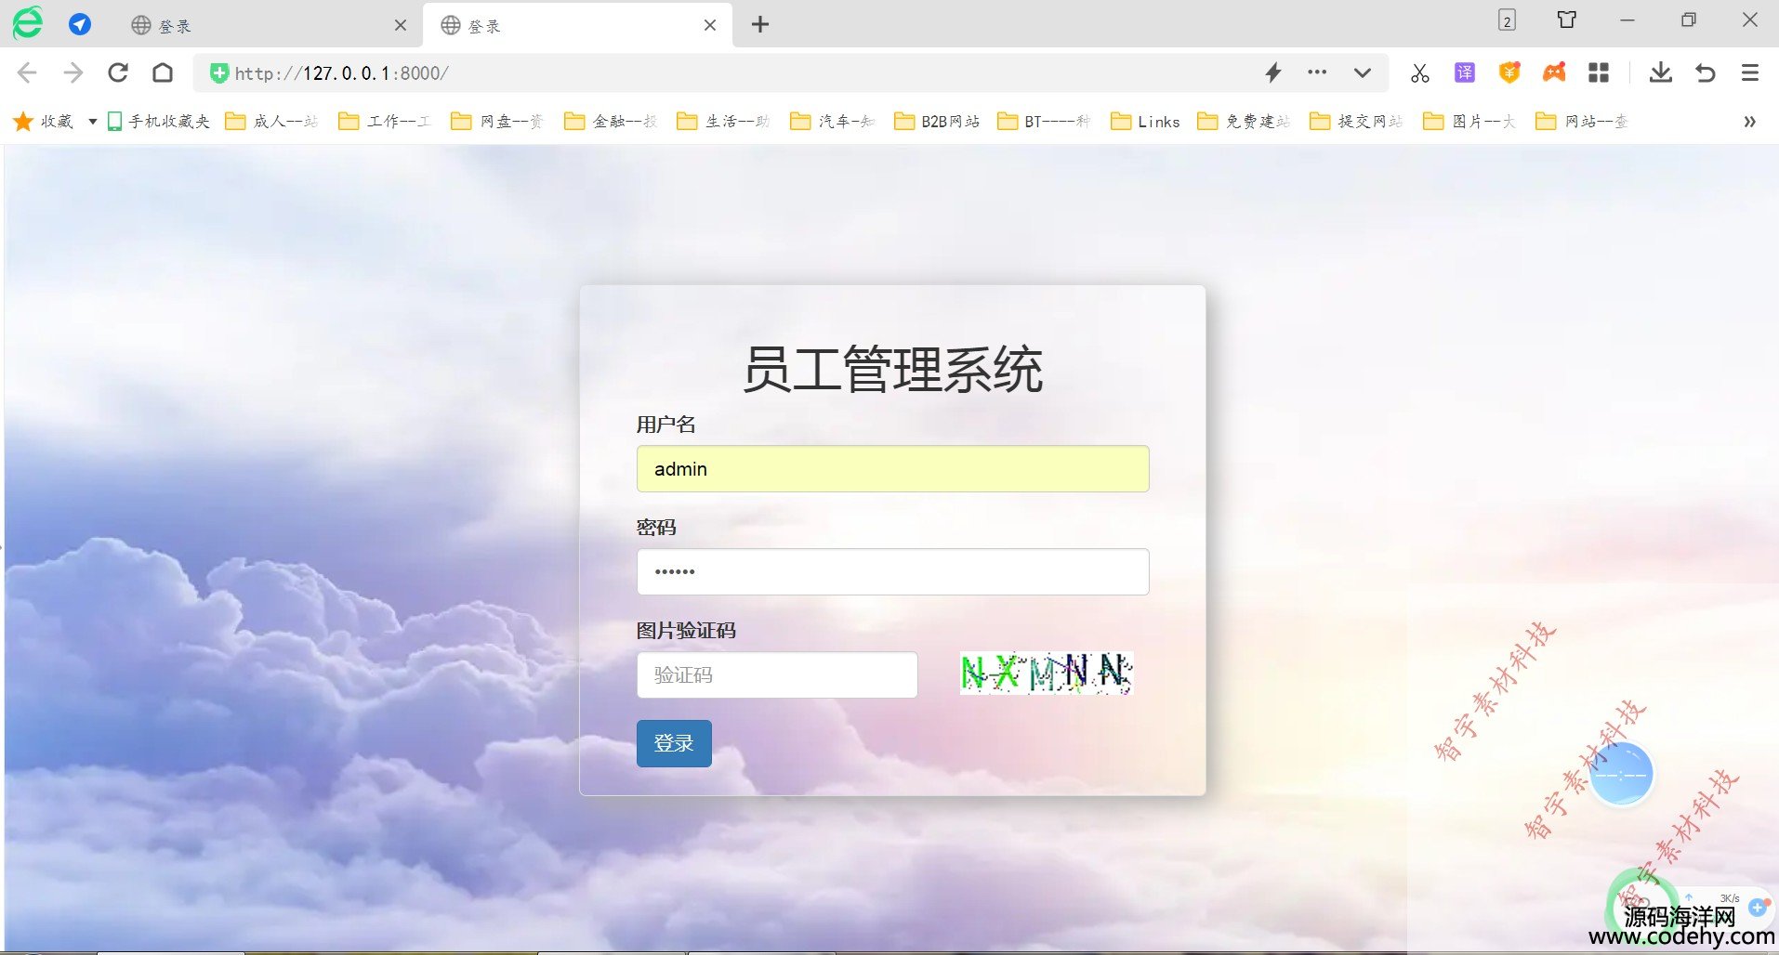Open the browser hamburger main menu
1779x955 pixels.
[1749, 72]
